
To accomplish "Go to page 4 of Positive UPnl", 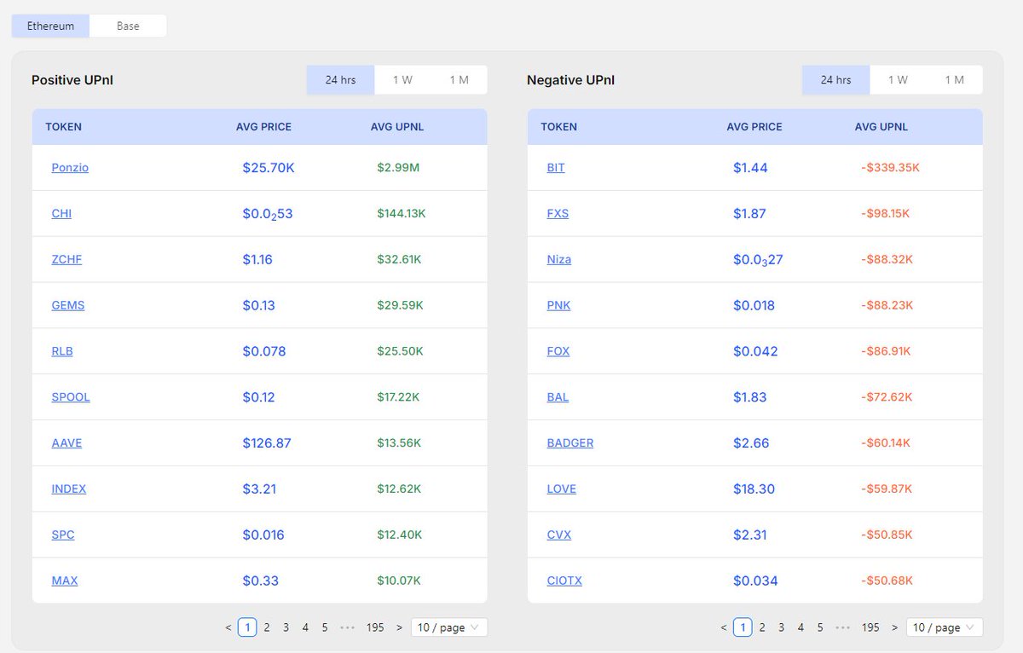I will click(305, 627).
